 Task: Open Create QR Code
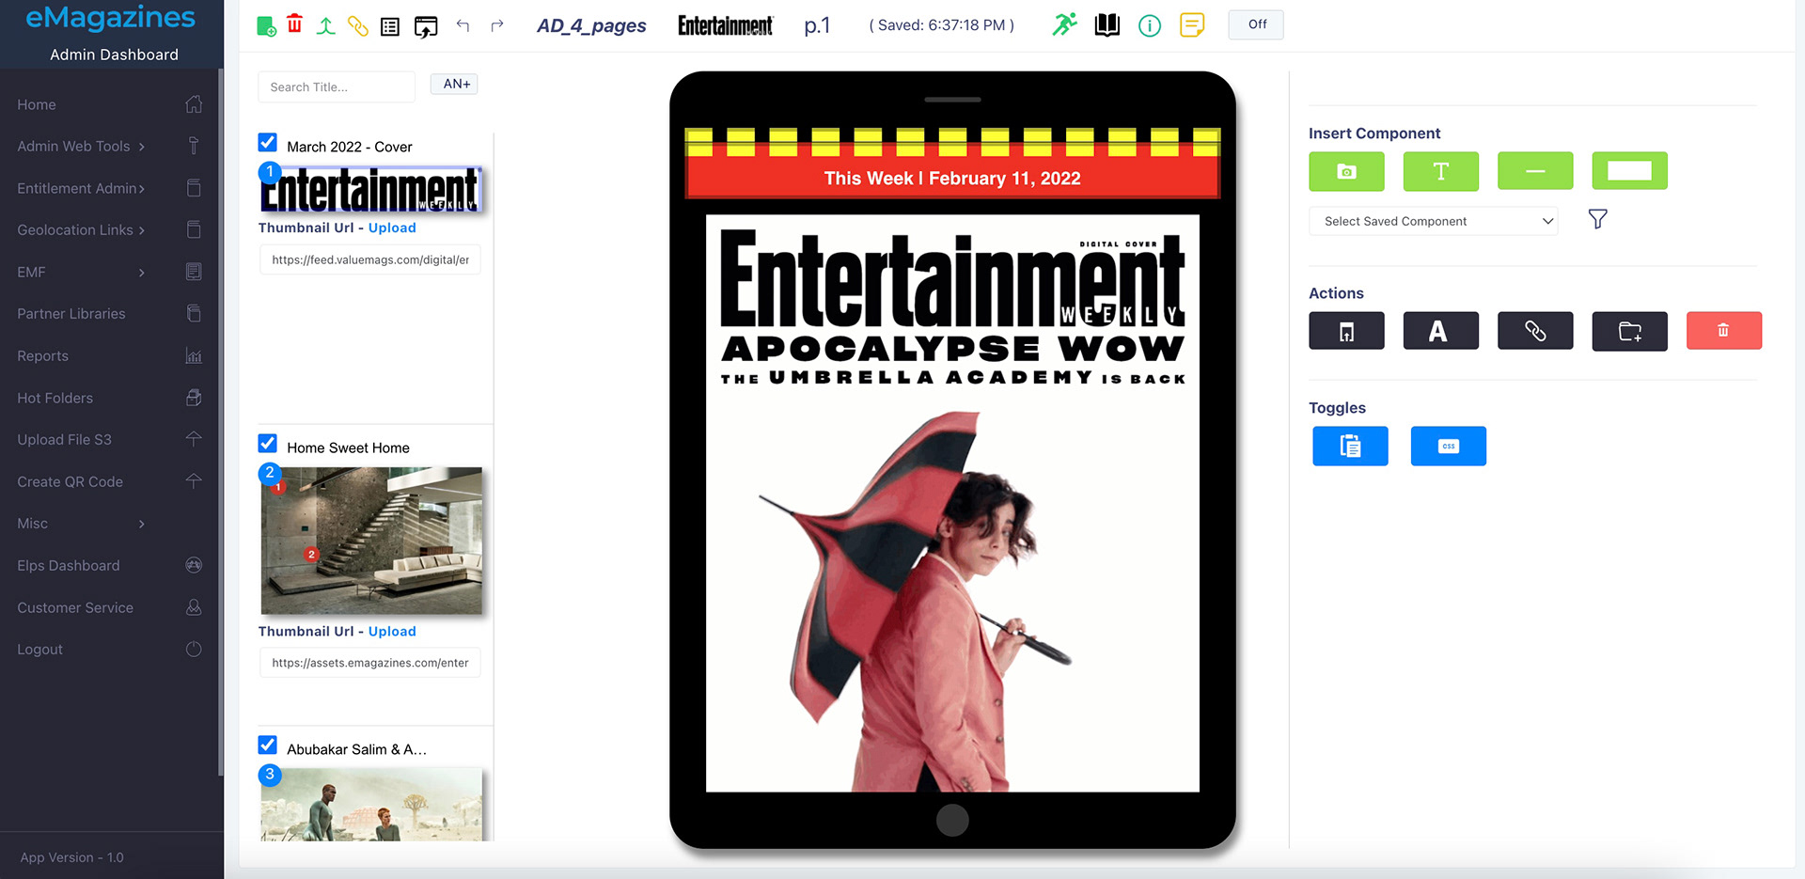click(110, 481)
